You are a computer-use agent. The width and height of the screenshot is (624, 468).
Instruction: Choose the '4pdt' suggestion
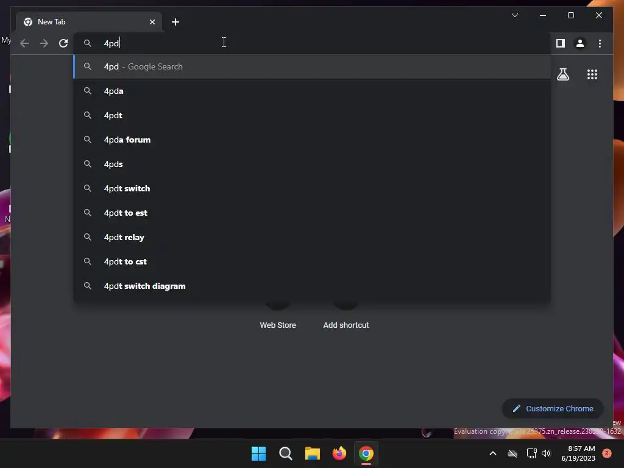pyautogui.click(x=312, y=115)
